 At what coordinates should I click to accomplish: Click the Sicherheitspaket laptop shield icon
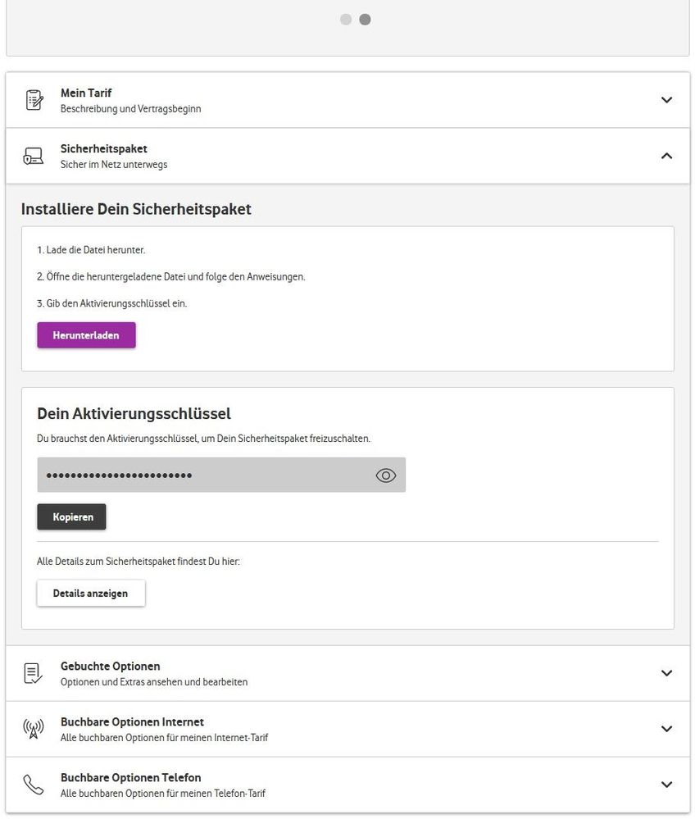tap(34, 156)
